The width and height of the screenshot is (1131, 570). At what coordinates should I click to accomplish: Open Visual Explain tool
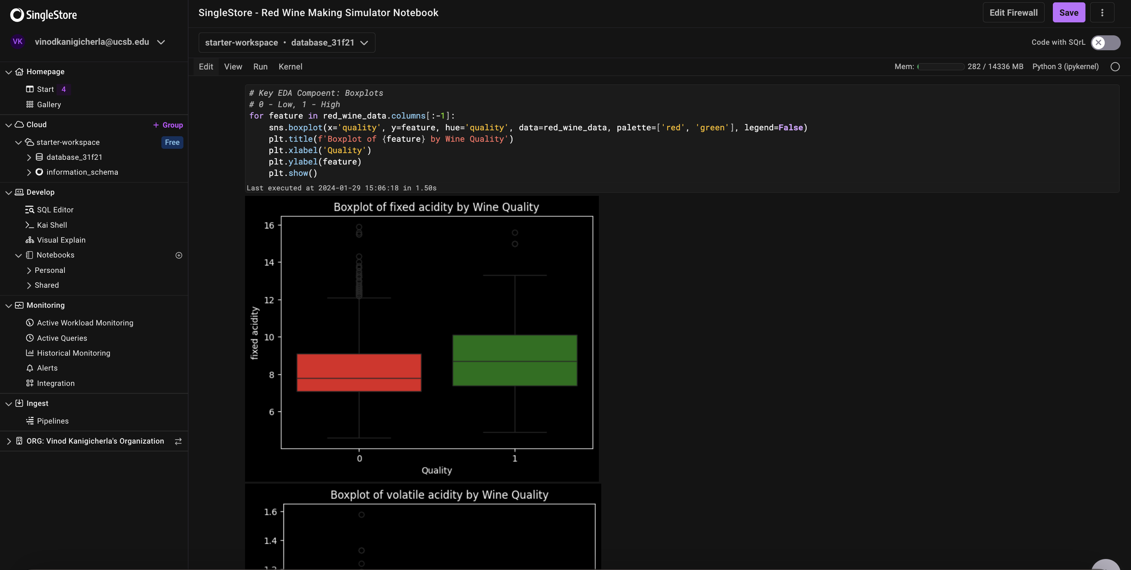pyautogui.click(x=61, y=240)
